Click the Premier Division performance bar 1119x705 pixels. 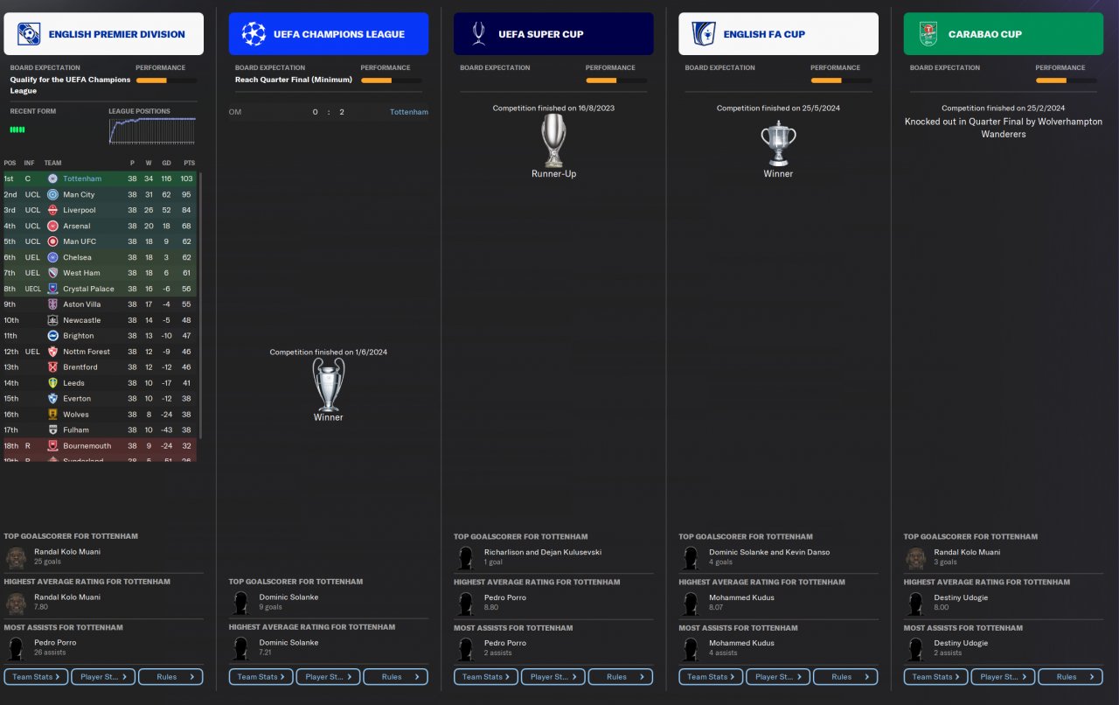(x=166, y=80)
